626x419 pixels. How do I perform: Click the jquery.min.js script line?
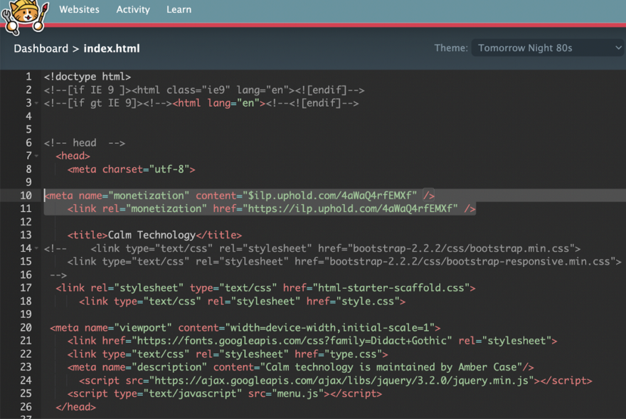pos(336,381)
